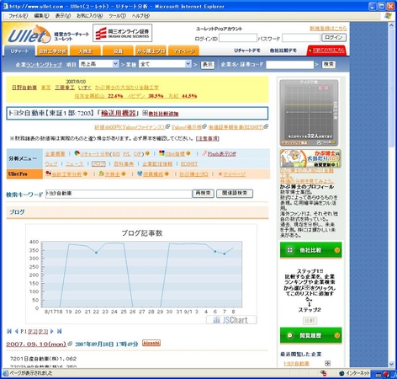Click the 再検索 button
The width and height of the screenshot is (397, 379).
pos(204,193)
